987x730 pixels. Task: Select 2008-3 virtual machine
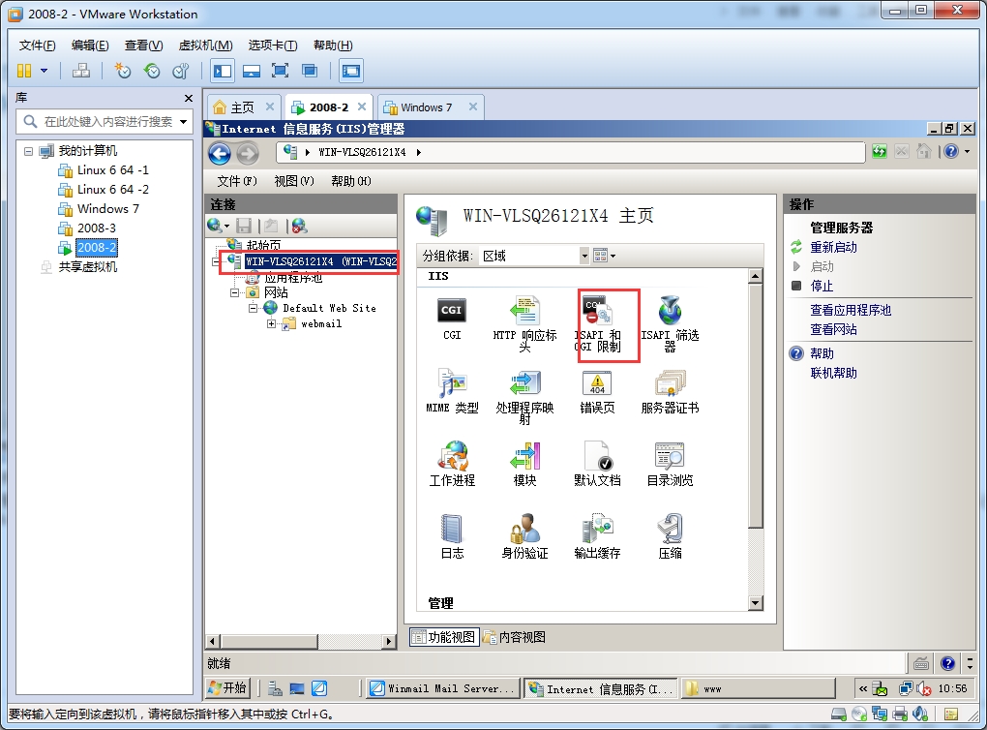pos(97,228)
